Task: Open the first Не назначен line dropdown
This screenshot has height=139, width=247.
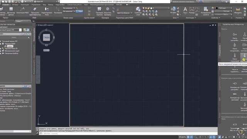Action: (x=69, y=8)
